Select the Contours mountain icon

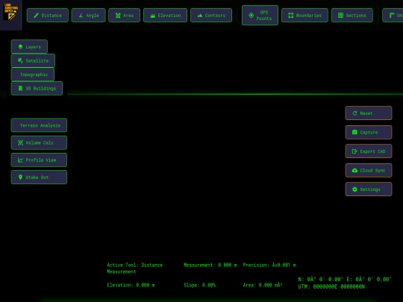click(x=200, y=16)
